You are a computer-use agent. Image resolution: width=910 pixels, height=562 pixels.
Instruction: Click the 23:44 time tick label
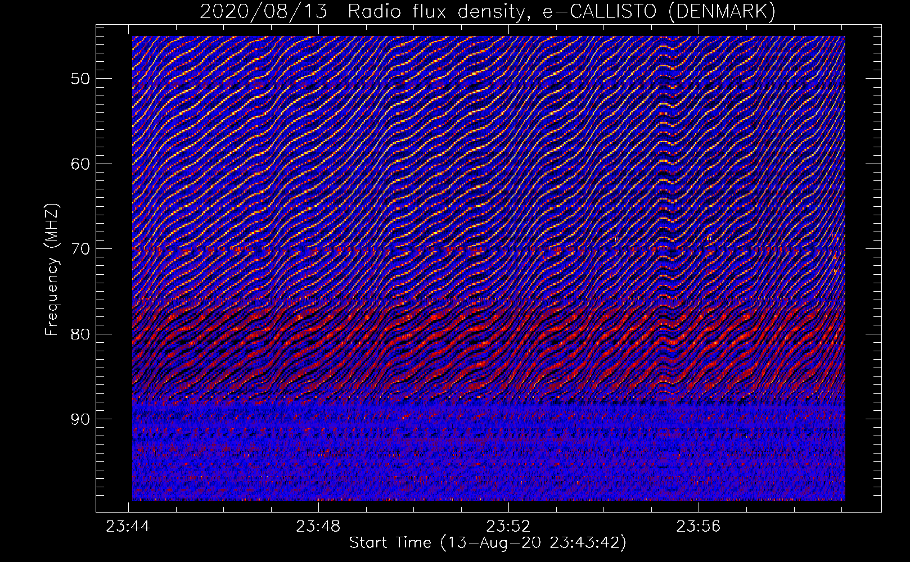point(128,527)
